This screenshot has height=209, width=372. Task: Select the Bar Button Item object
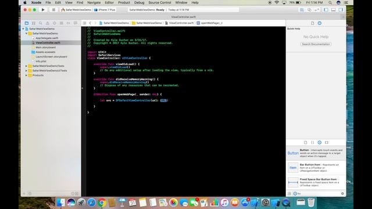click(x=316, y=168)
